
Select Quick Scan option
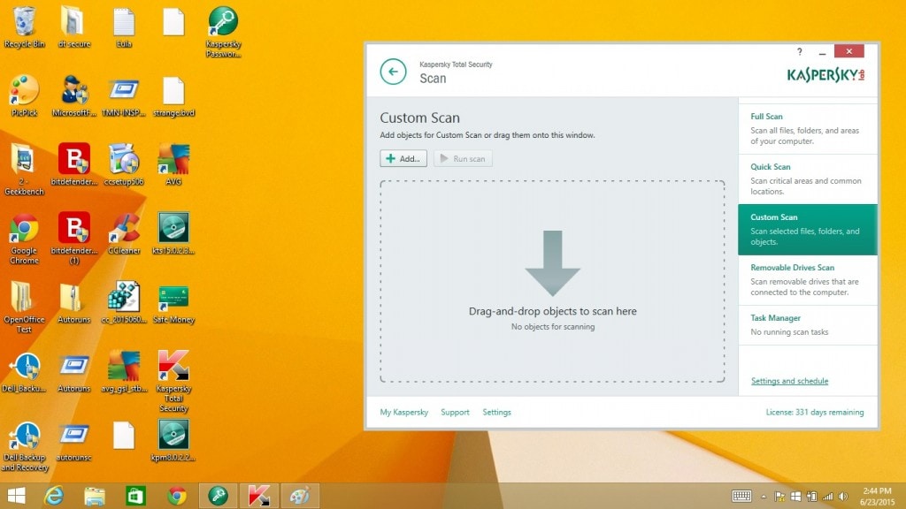tap(807, 179)
